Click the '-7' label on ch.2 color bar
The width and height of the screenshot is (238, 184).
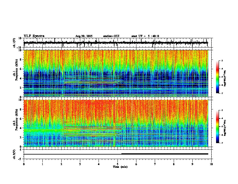tap(221, 143)
